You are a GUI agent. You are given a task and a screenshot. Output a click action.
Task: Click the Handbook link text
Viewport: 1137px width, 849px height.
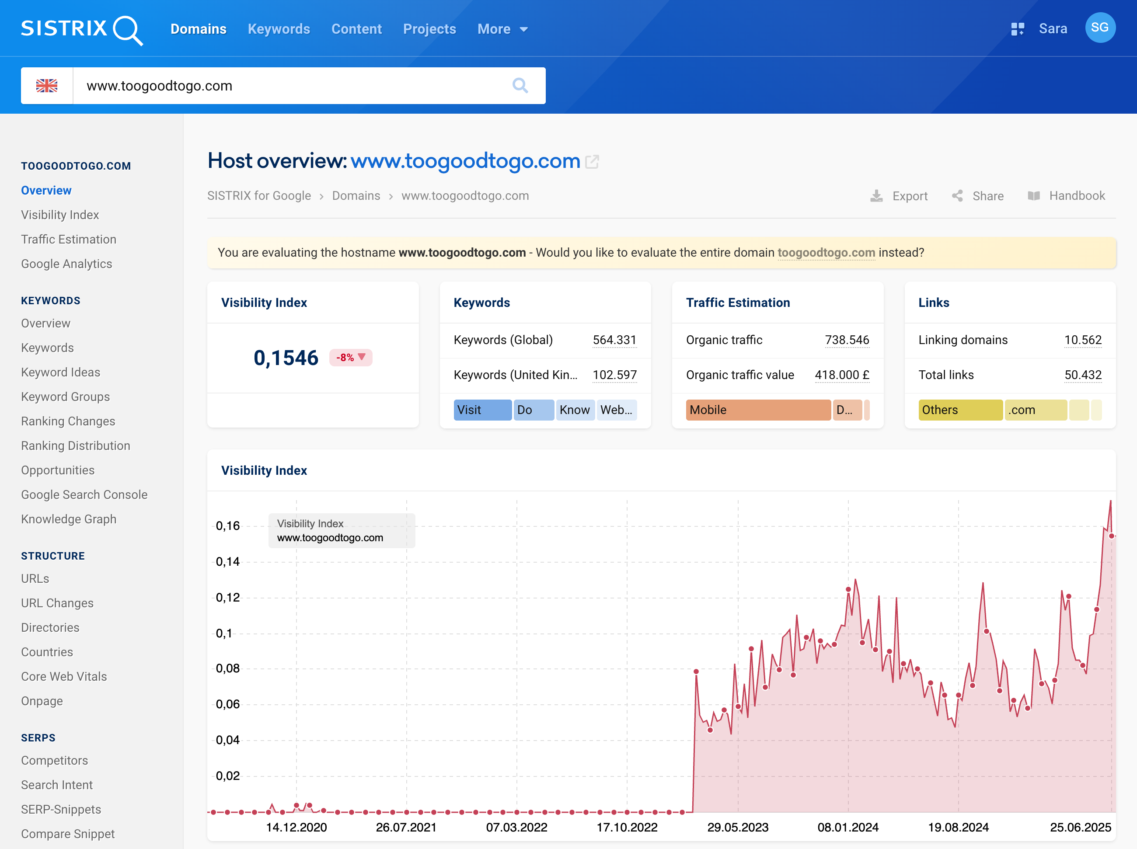tap(1077, 196)
